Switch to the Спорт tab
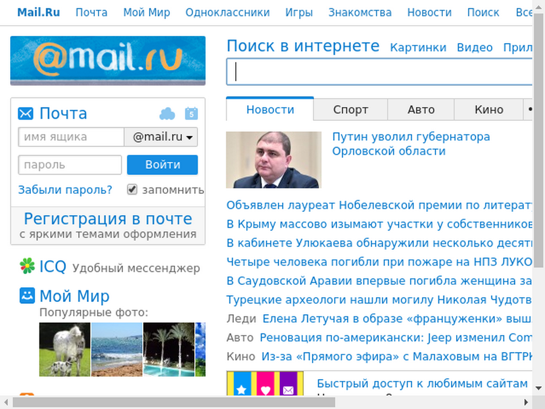The width and height of the screenshot is (545, 409). (x=350, y=110)
